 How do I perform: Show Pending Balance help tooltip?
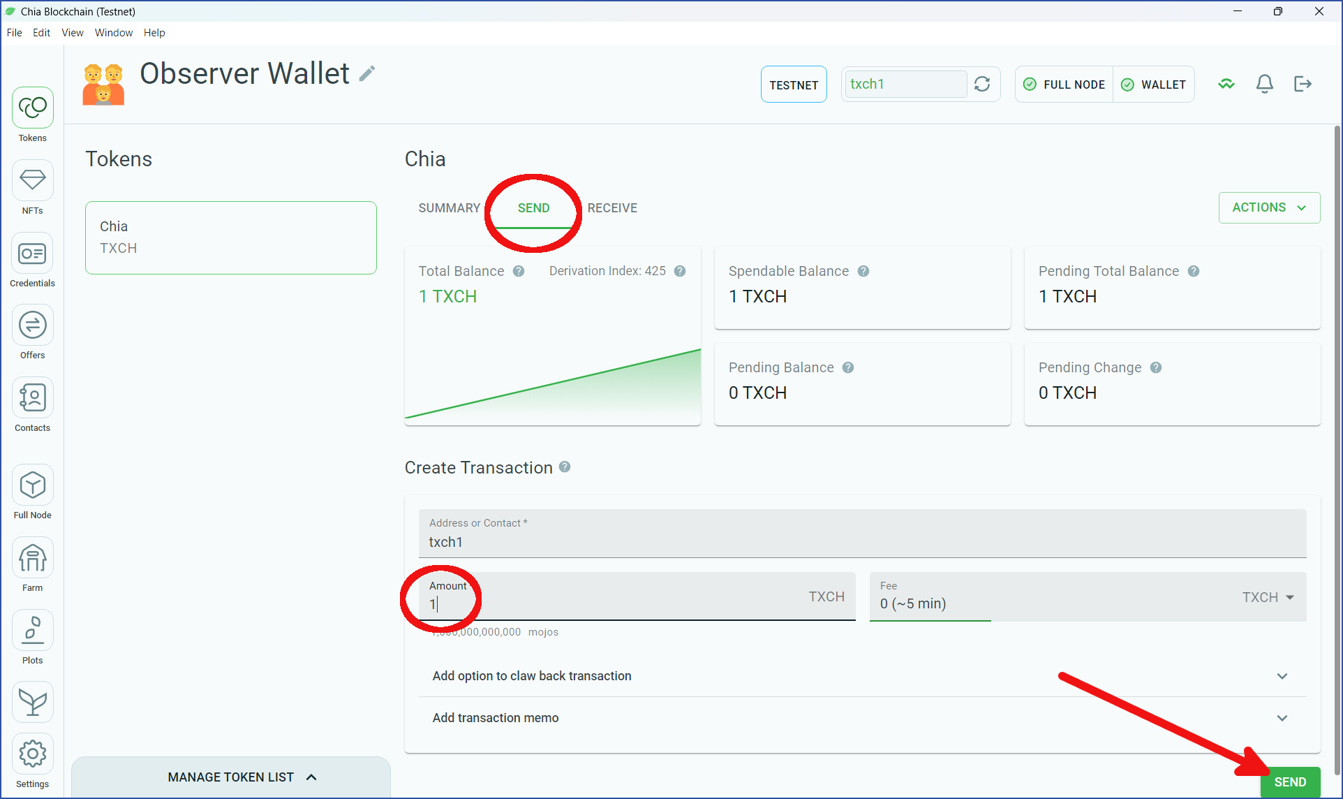[x=848, y=367]
